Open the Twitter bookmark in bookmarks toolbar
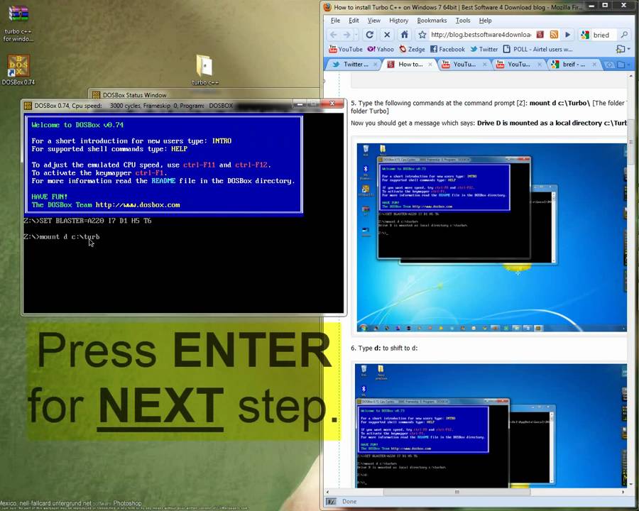This screenshot has width=639, height=511. pyautogui.click(x=484, y=49)
